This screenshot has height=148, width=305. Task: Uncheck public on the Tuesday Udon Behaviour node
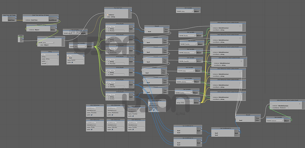coord(133,116)
